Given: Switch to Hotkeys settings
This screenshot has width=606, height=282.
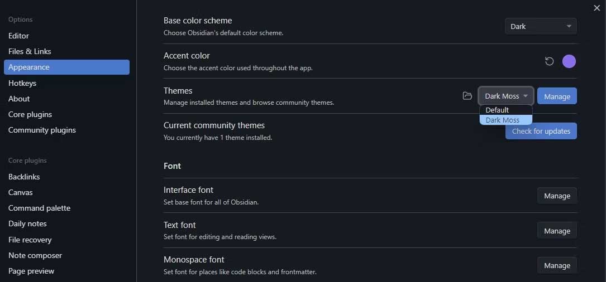Looking at the screenshot, I should (22, 83).
